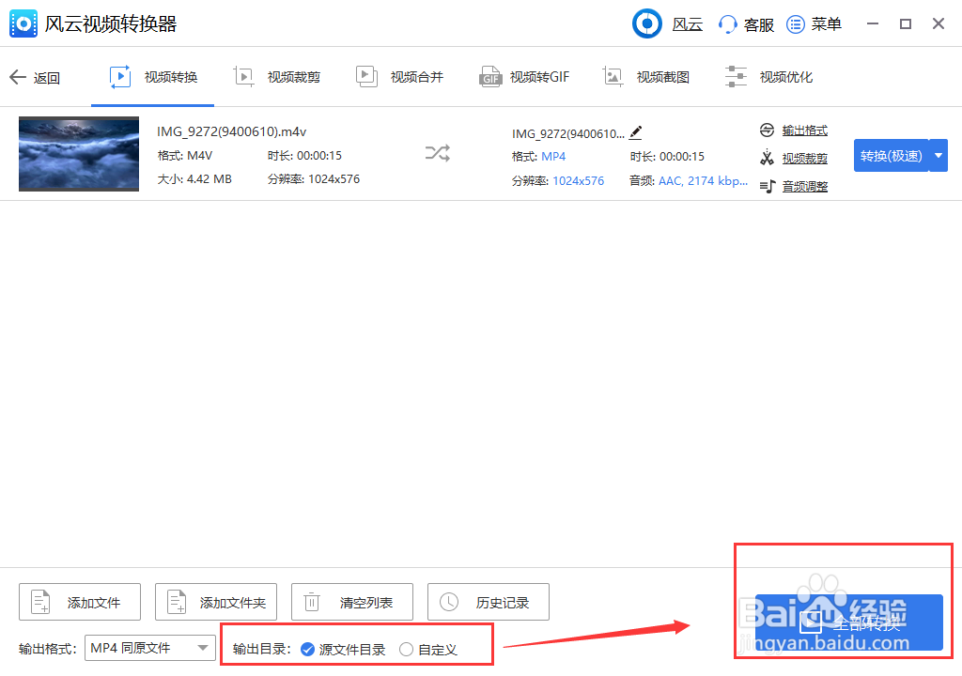Click the 添加文件 button
Viewport: 962px width, 676px height.
coord(80,602)
